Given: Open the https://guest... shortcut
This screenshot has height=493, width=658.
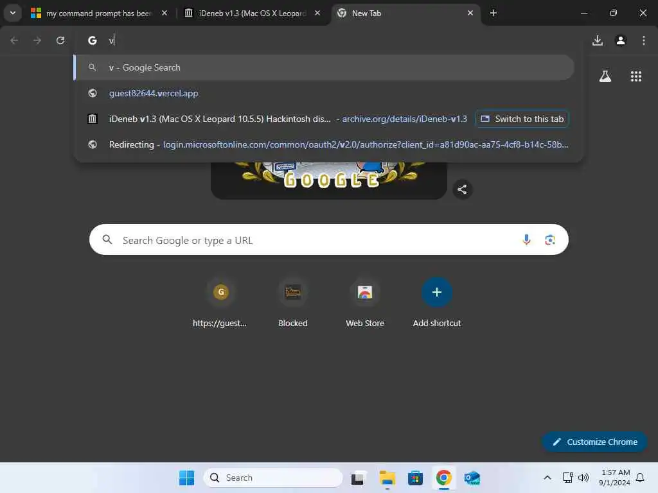Looking at the screenshot, I should (220, 303).
